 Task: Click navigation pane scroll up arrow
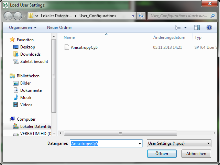tap(54, 36)
